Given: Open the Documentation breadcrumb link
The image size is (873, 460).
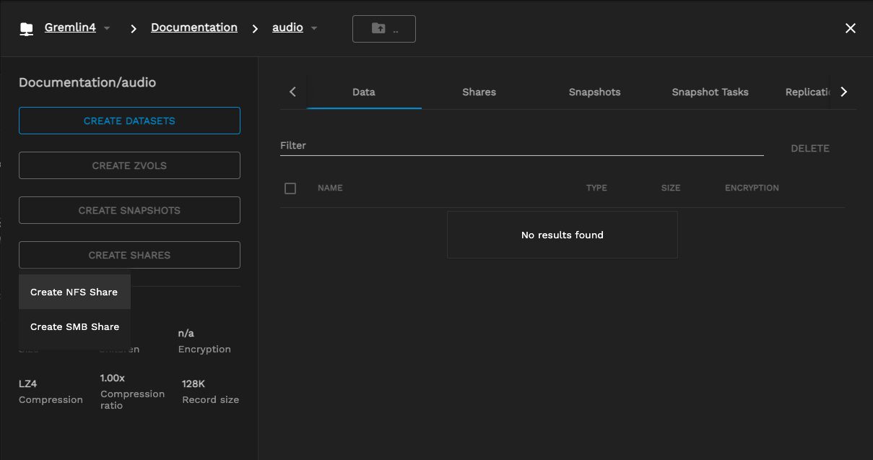Looking at the screenshot, I should point(194,27).
